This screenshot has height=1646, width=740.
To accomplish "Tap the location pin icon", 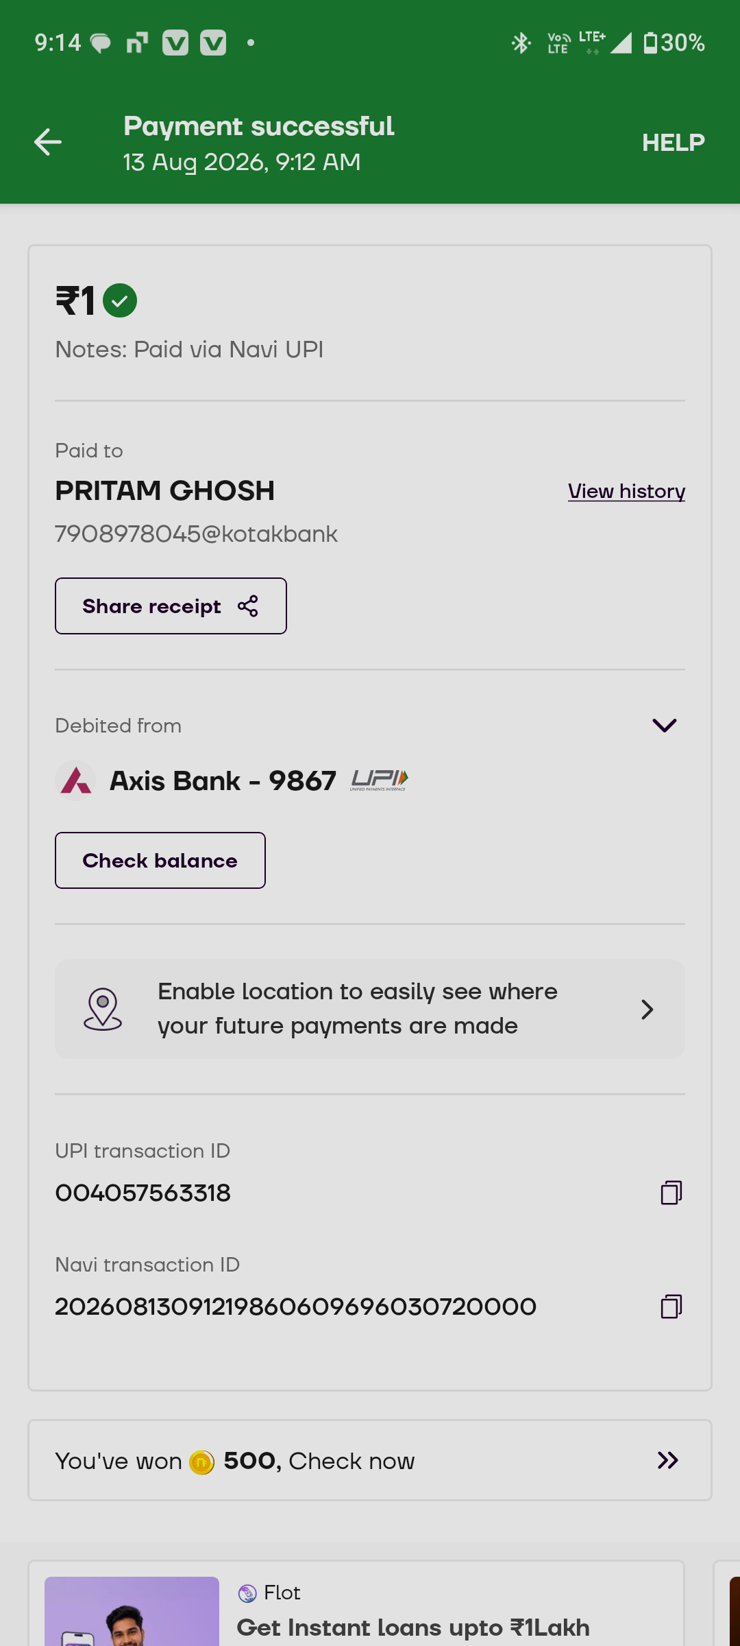I will pos(103,1009).
